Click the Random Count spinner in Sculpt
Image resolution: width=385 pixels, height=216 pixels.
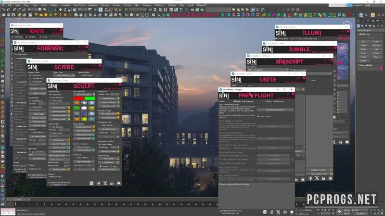click(115, 94)
